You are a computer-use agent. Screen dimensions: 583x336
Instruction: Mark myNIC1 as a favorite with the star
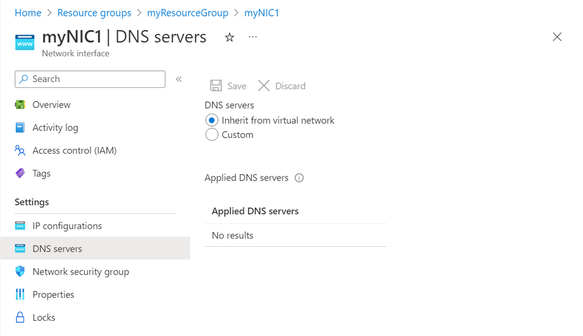[x=229, y=37]
